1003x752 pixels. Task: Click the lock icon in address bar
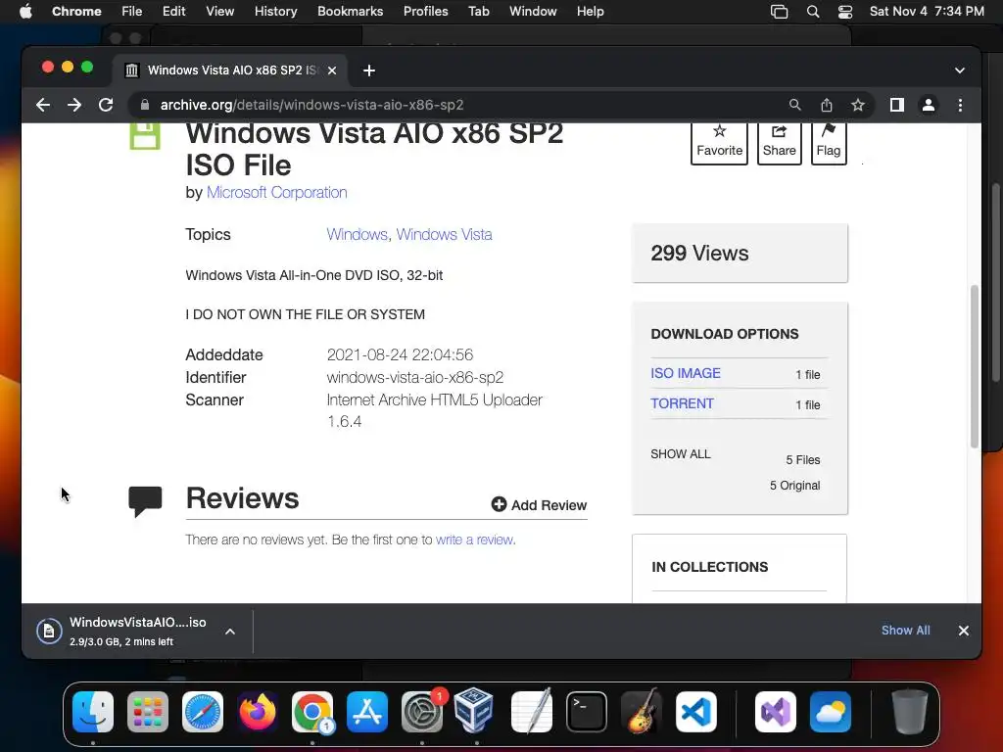145,105
